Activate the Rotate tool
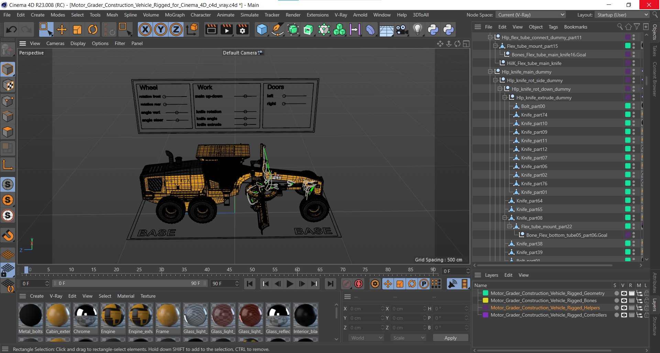660x353 pixels. 93,30
